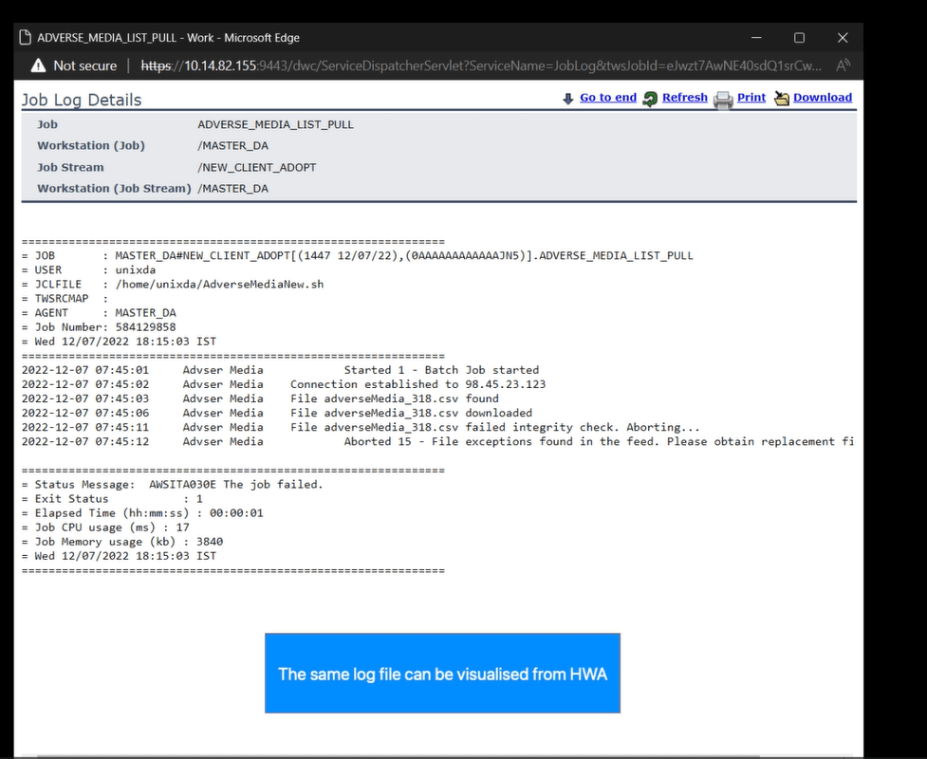Click the AWSITA030E status message line

pyautogui.click(x=235, y=484)
